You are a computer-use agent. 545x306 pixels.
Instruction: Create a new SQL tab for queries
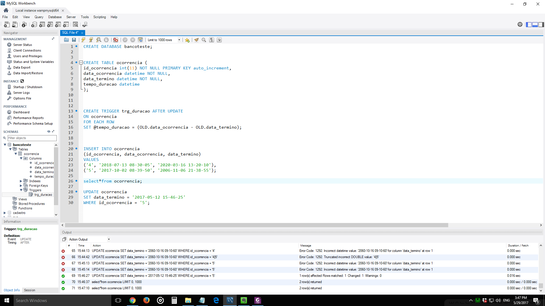click(7, 25)
